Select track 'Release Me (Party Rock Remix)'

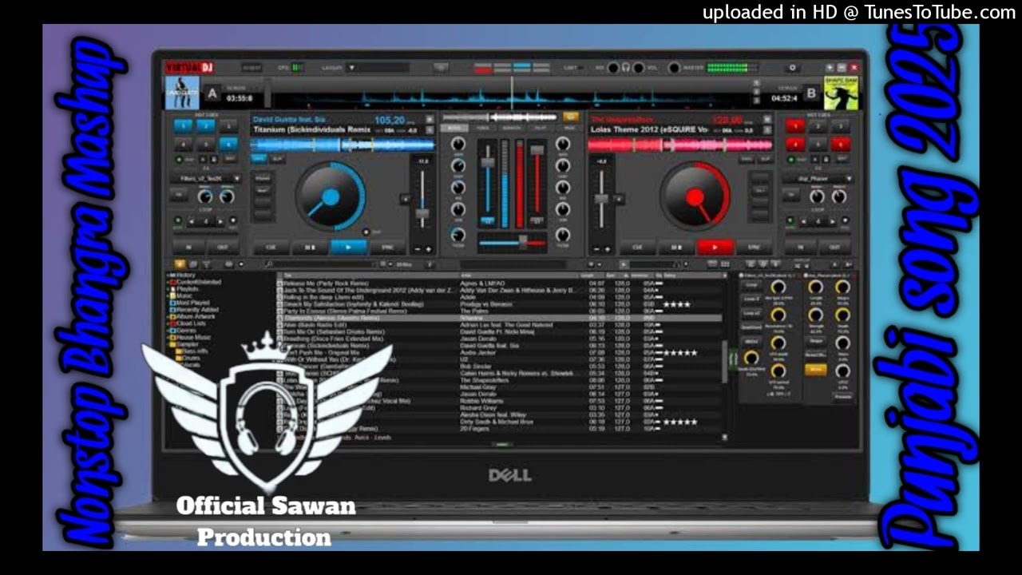tap(499, 284)
